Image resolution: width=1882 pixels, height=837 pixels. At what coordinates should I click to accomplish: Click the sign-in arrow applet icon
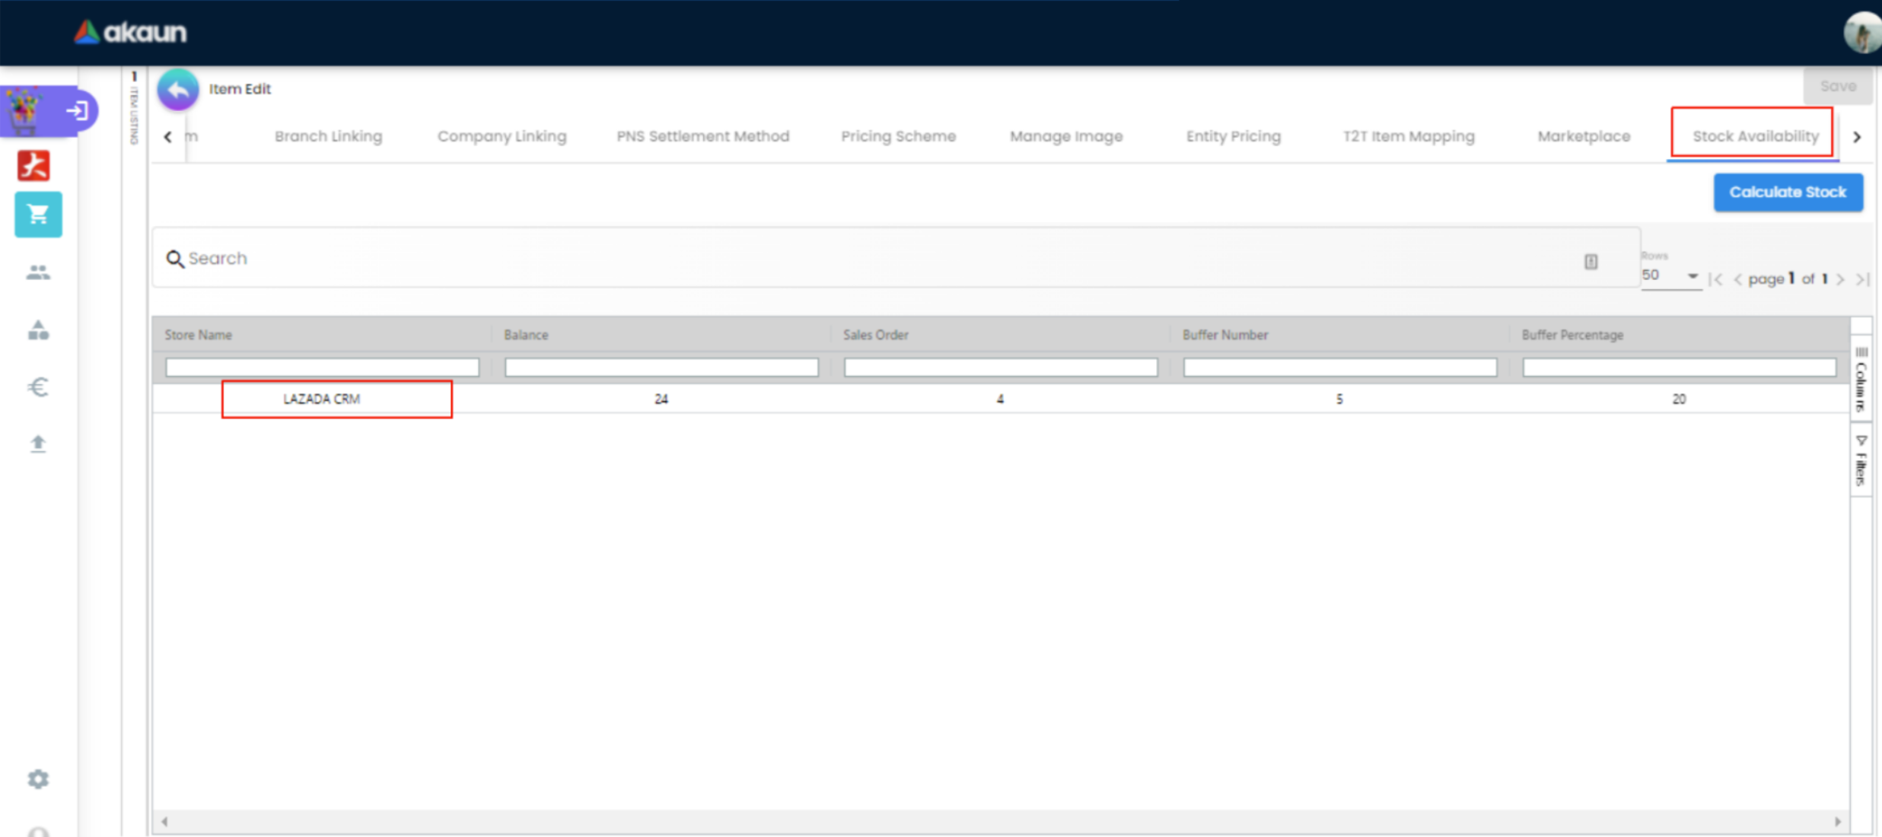(77, 111)
